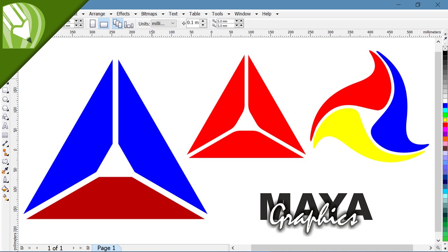
Task: Select the Table tool in the toolbox
Action: tap(5, 135)
